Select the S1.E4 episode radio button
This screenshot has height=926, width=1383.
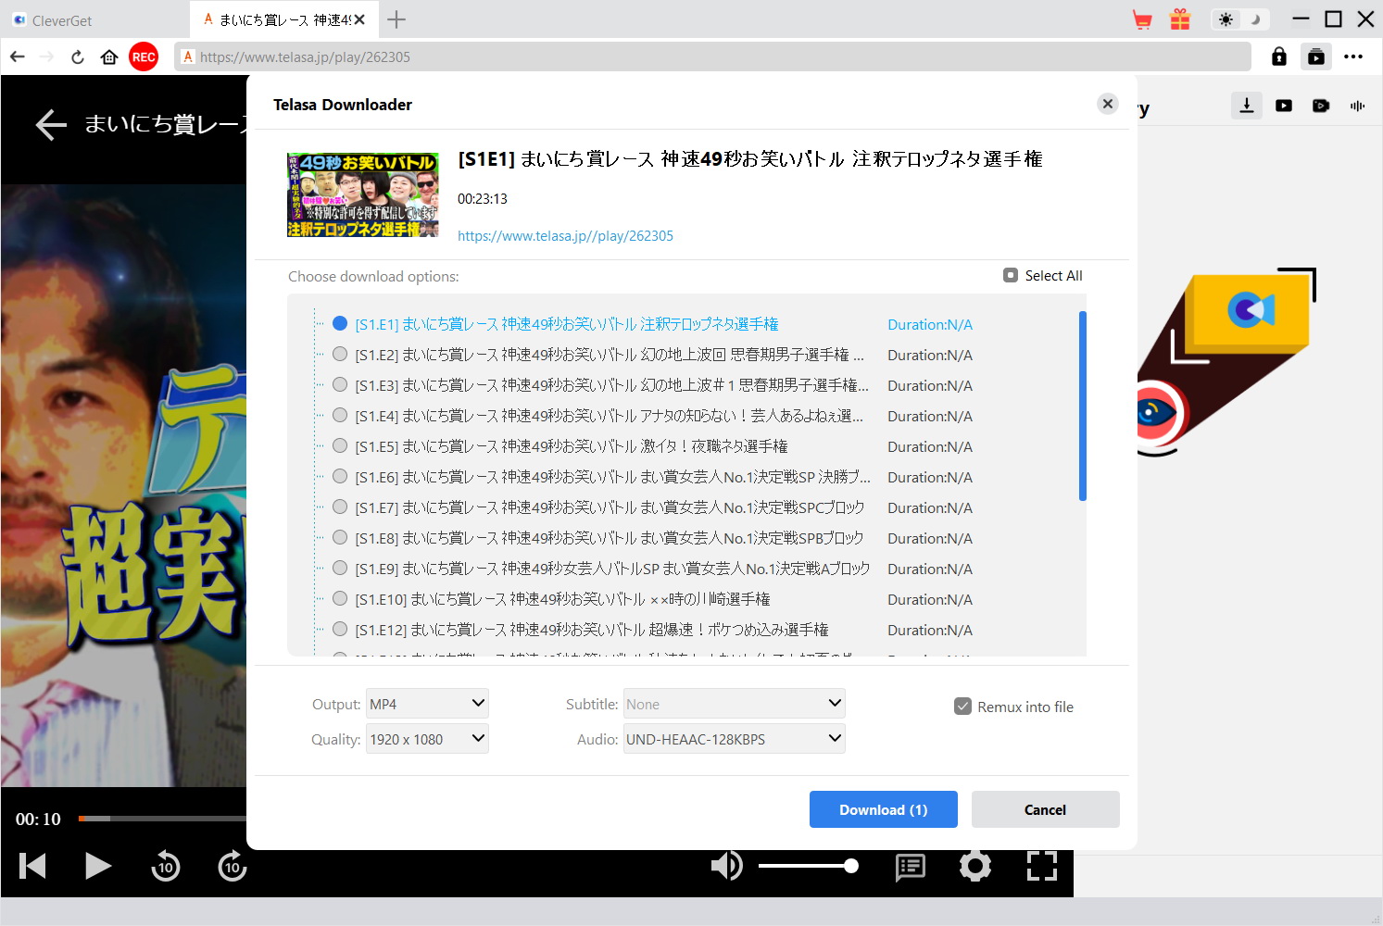(x=340, y=415)
